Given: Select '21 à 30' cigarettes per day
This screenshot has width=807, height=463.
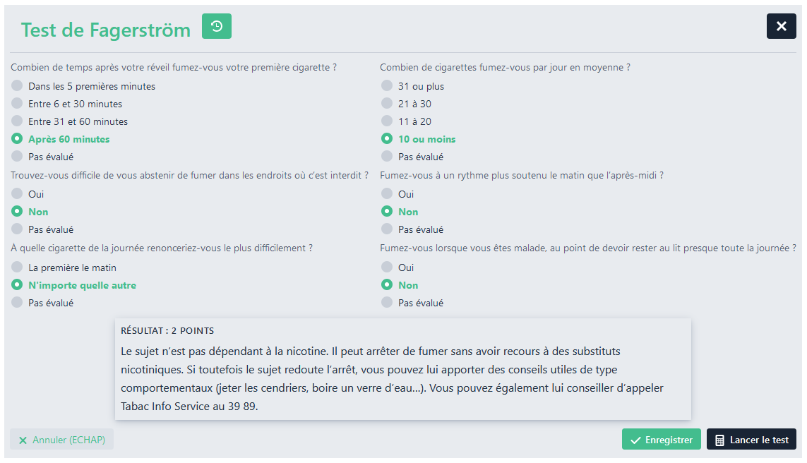Looking at the screenshot, I should coord(387,104).
